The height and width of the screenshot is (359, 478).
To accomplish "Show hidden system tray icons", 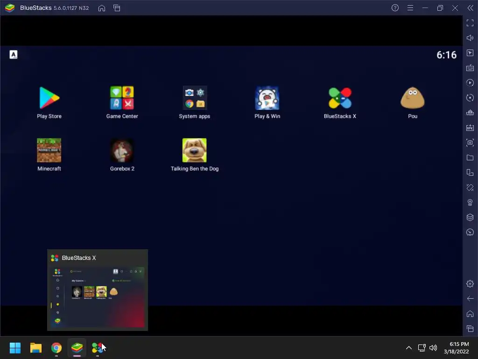I will [409, 348].
